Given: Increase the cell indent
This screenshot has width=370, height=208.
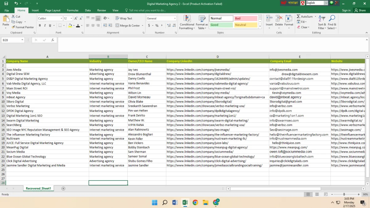Looking at the screenshot, I should (110, 26).
